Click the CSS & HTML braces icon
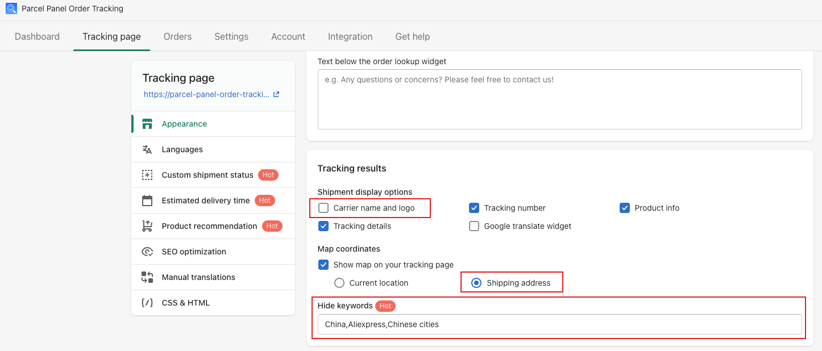822x351 pixels. coord(147,303)
